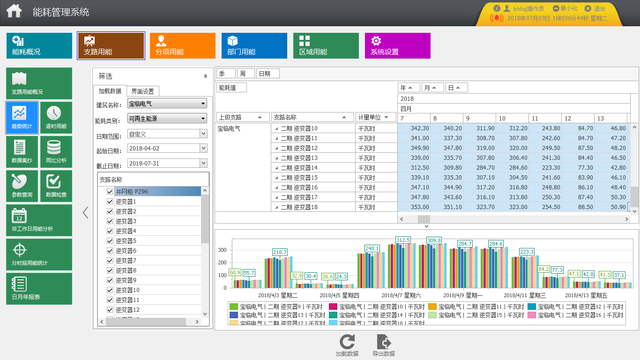The height and width of the screenshot is (360, 640).
Task: Open the 分项用能 tile
Action: (x=183, y=45)
